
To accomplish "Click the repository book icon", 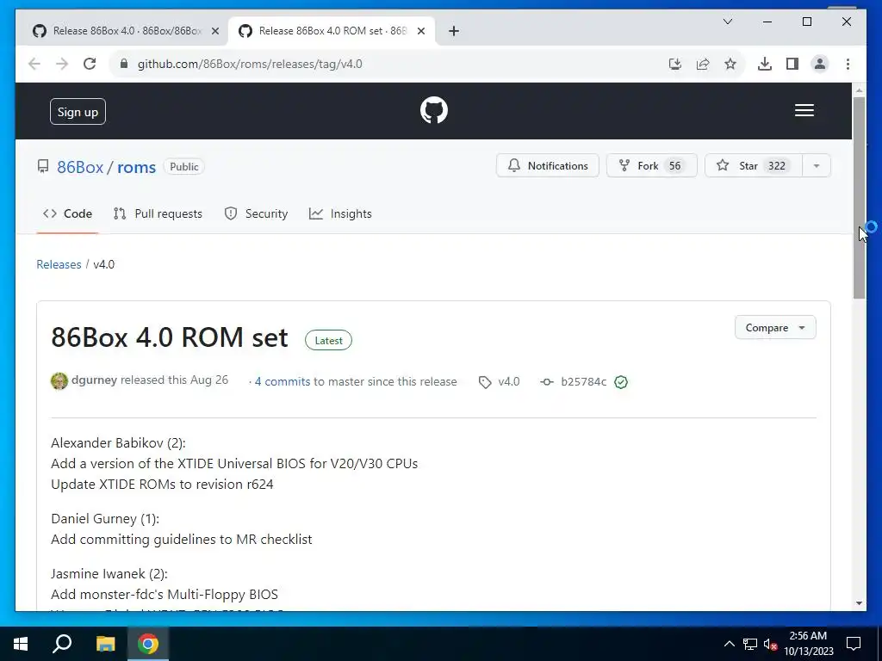I will click(43, 166).
